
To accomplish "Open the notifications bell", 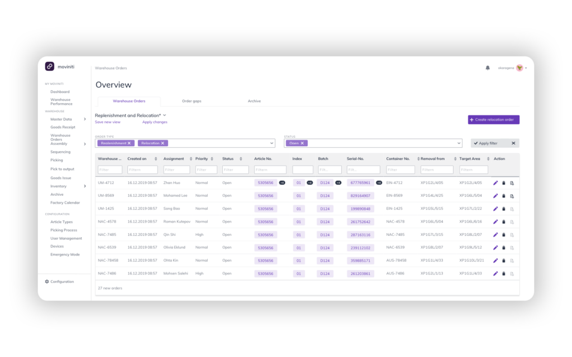I will 488,67.
